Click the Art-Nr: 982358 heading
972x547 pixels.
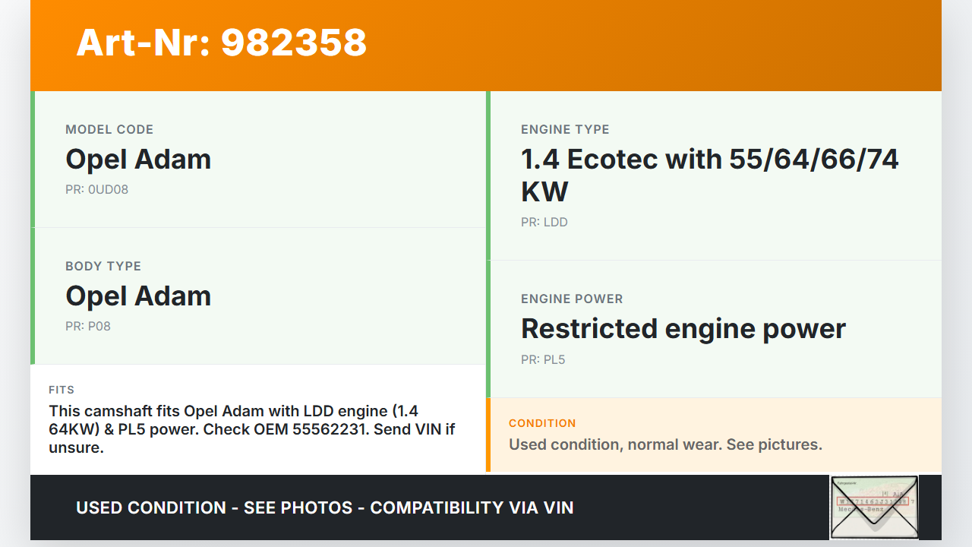221,43
